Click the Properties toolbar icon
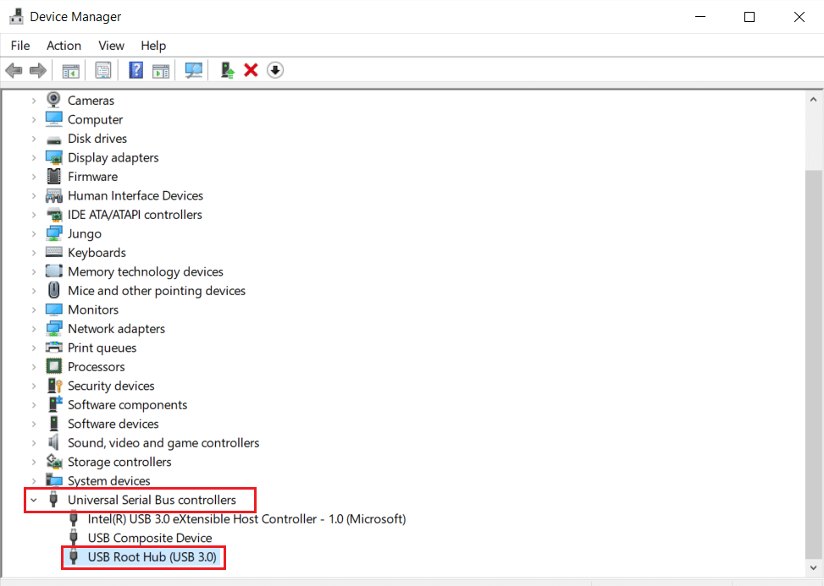Image resolution: width=824 pixels, height=586 pixels. click(x=103, y=70)
